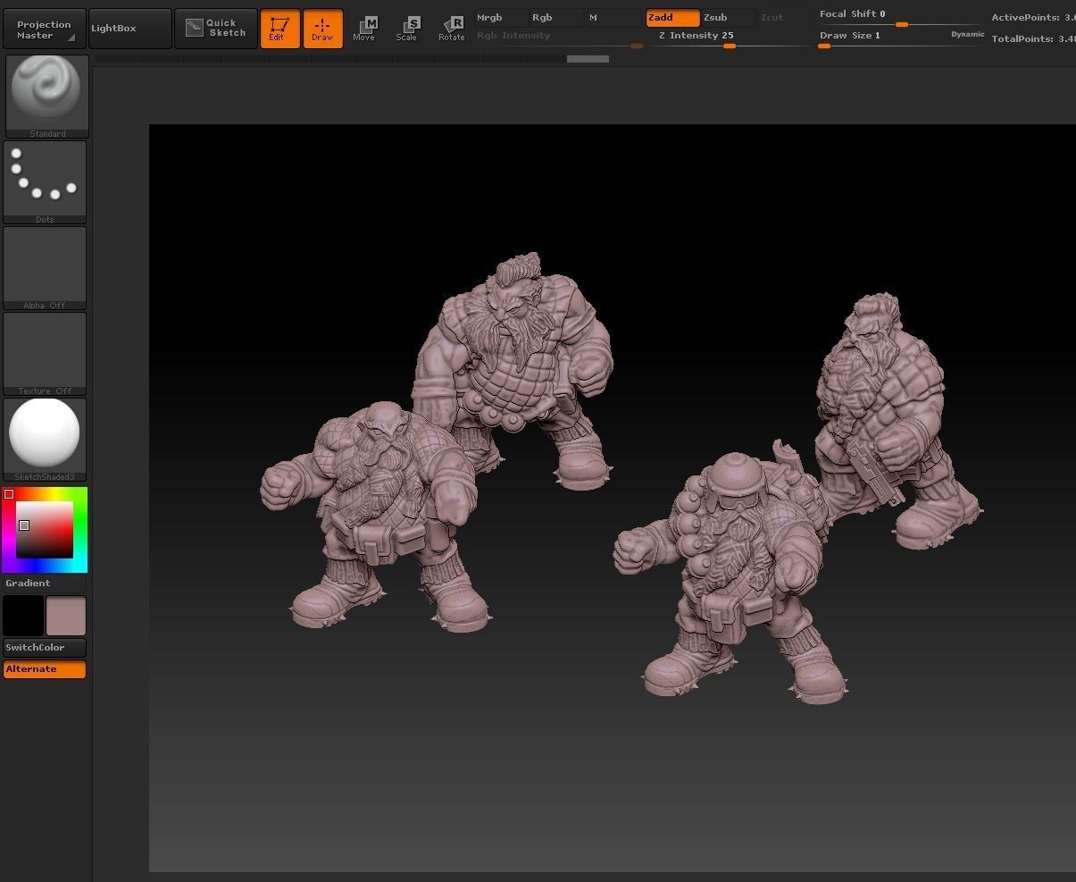This screenshot has width=1076, height=882.
Task: Toggle the Alternate button
Action: pos(45,669)
